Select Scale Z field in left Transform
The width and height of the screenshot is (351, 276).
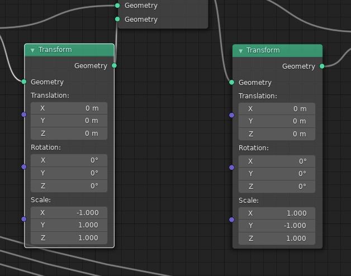click(69, 238)
